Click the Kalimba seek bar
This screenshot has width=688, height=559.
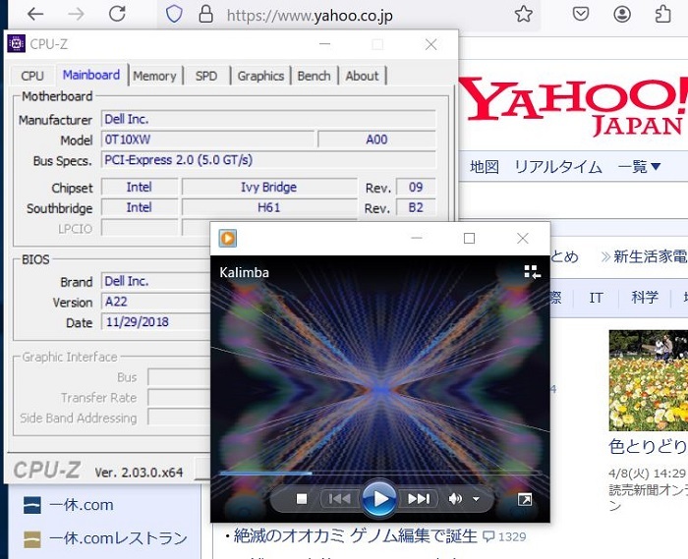(x=380, y=474)
